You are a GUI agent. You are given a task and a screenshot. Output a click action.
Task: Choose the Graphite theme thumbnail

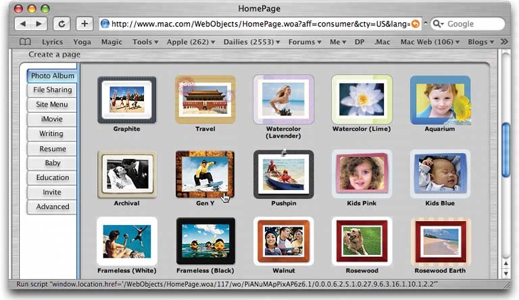[127, 100]
